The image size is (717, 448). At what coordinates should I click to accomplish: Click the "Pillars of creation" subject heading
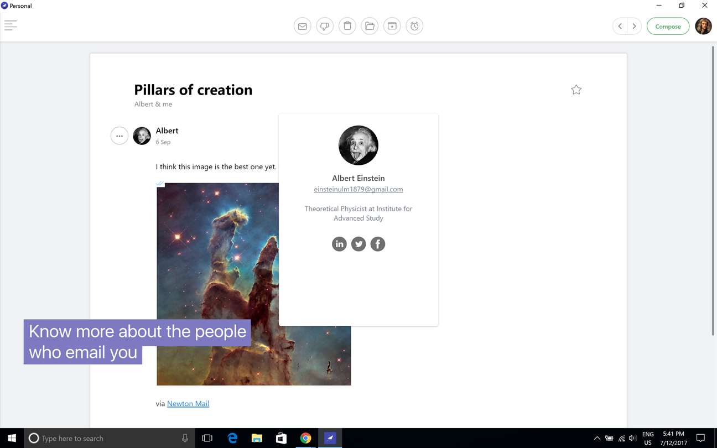(193, 90)
